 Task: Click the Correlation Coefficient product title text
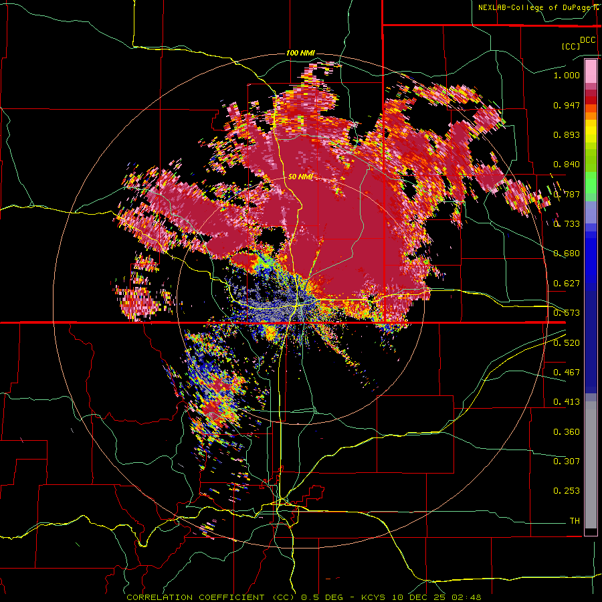211,597
